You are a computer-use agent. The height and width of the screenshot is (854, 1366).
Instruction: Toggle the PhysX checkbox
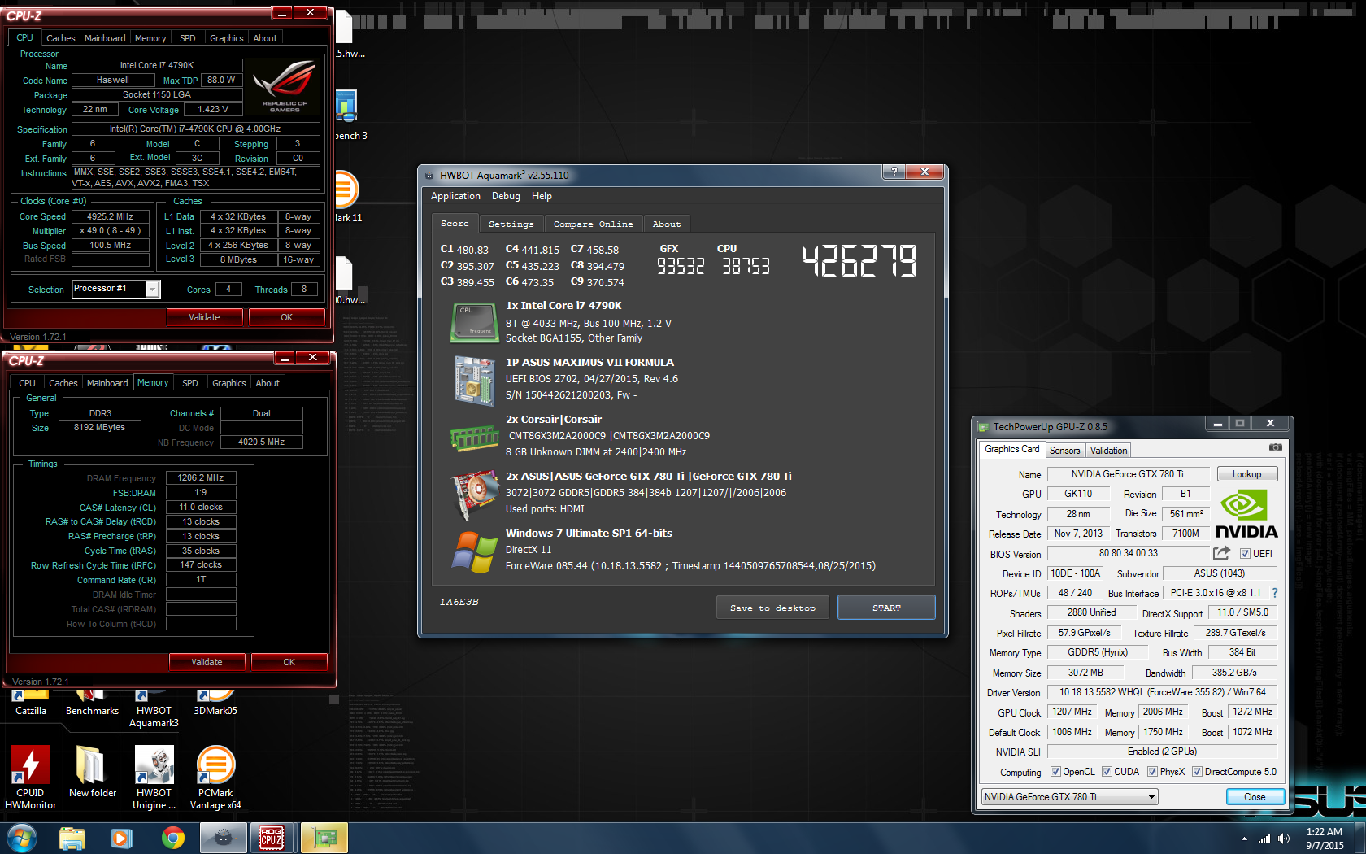click(x=1152, y=772)
